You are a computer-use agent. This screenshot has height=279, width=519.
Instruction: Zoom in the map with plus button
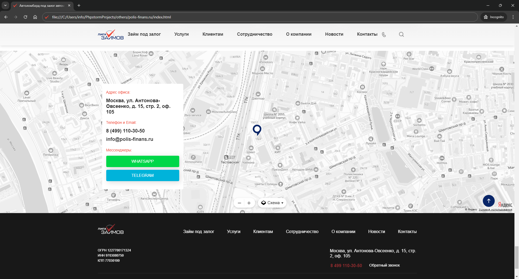point(249,203)
